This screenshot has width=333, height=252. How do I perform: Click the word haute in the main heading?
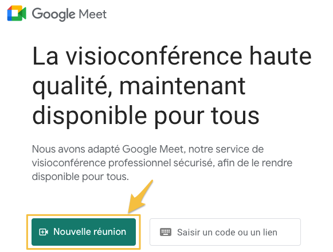(280, 56)
